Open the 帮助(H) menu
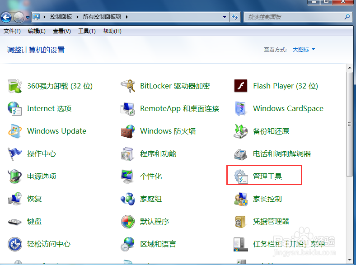The height and width of the screenshot is (265, 356). (x=112, y=31)
